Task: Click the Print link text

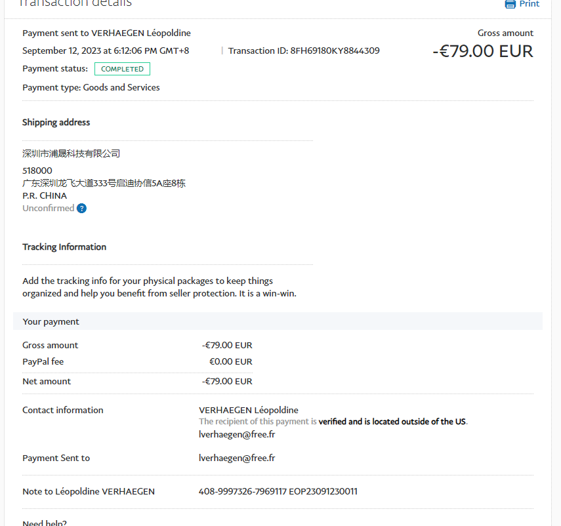Action: [x=529, y=4]
